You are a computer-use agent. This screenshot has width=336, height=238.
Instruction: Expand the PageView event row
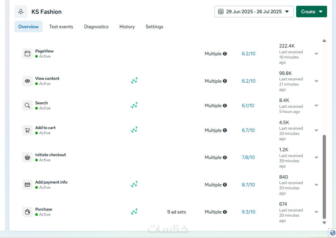click(x=316, y=54)
